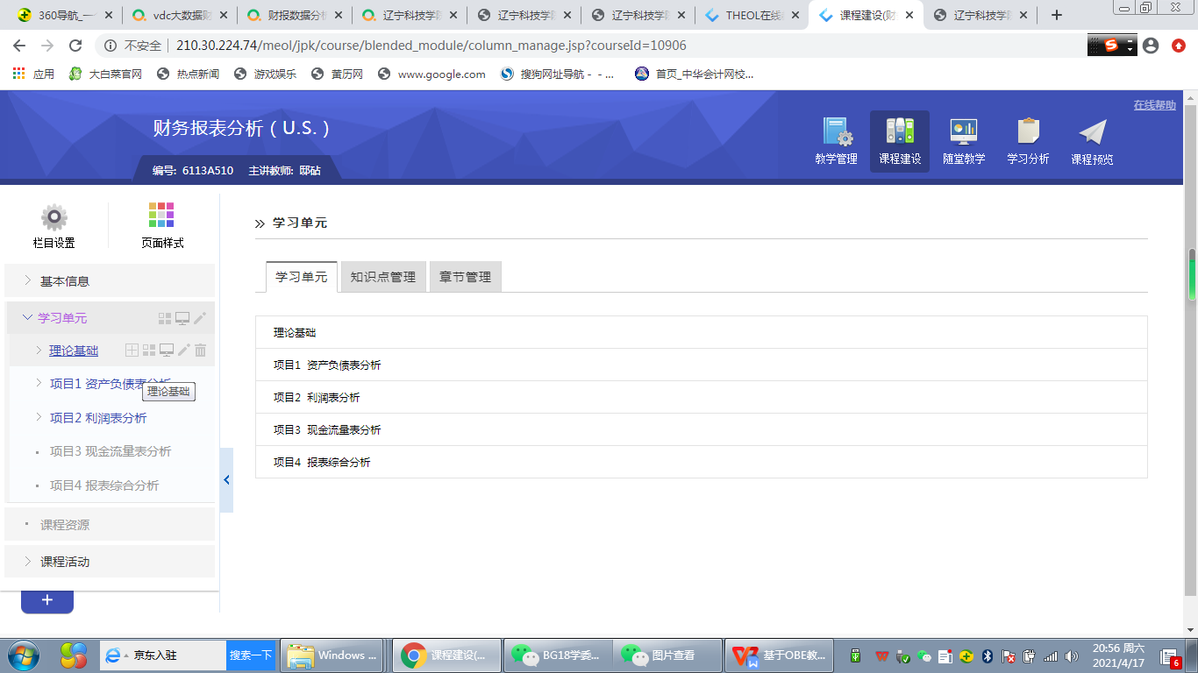Viewport: 1198px width, 673px height.
Task: Switch to vdc大数据 browser tab
Action: coord(178,15)
